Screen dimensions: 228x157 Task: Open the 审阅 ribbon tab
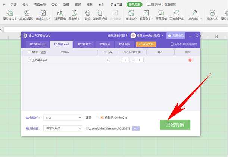(x=78, y=4)
